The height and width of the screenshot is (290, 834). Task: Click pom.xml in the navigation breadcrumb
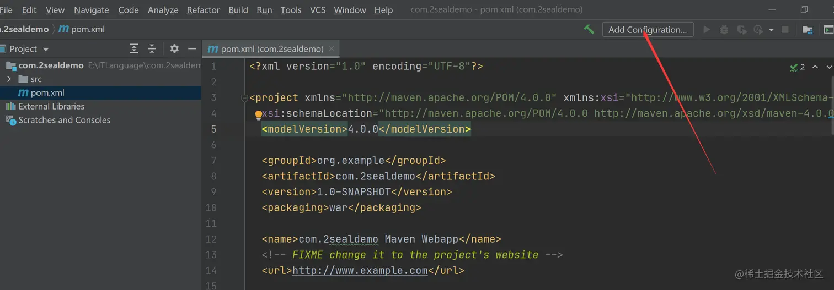tap(82, 29)
